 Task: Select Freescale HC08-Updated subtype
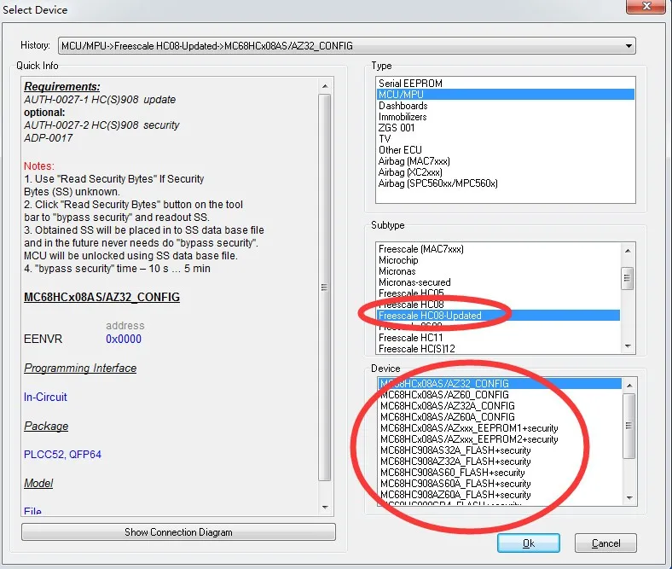(x=498, y=316)
